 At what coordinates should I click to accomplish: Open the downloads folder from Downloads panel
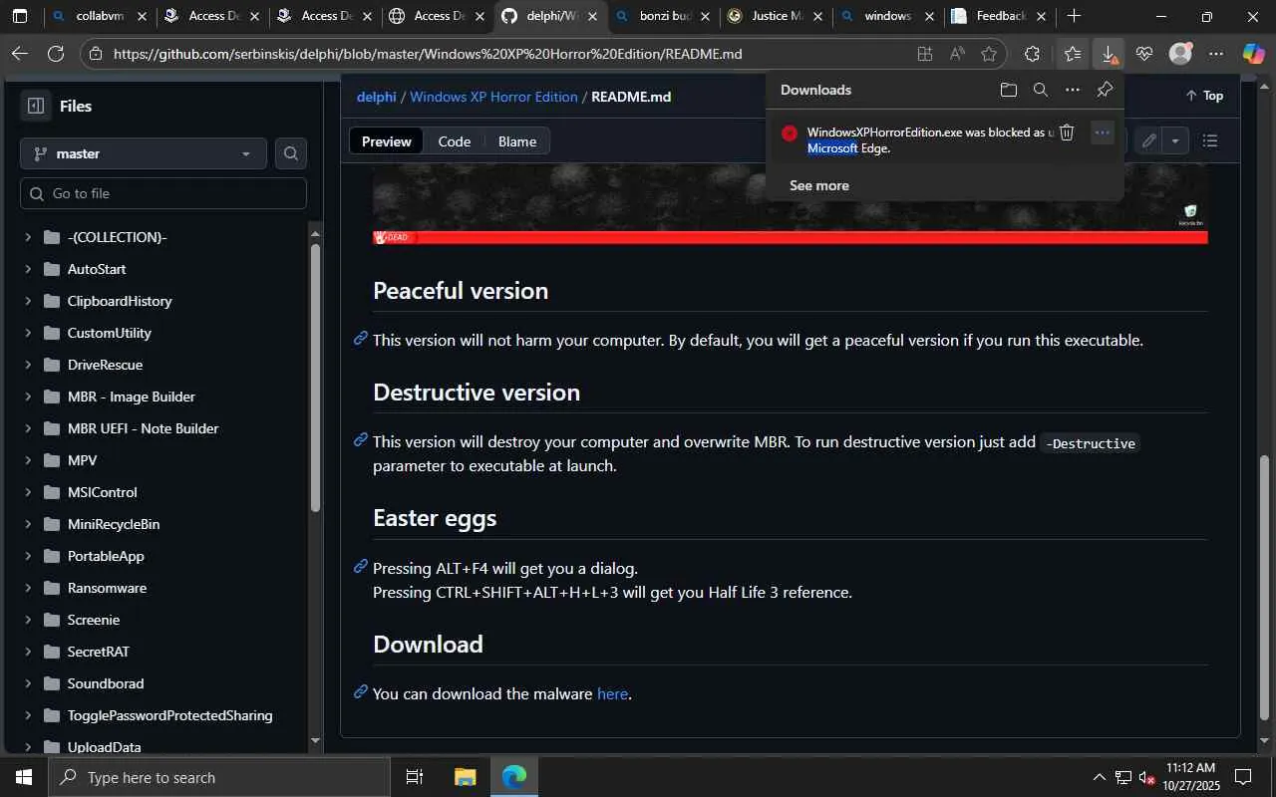point(1009,90)
